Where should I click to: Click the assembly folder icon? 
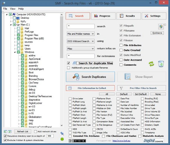coord(26,66)
